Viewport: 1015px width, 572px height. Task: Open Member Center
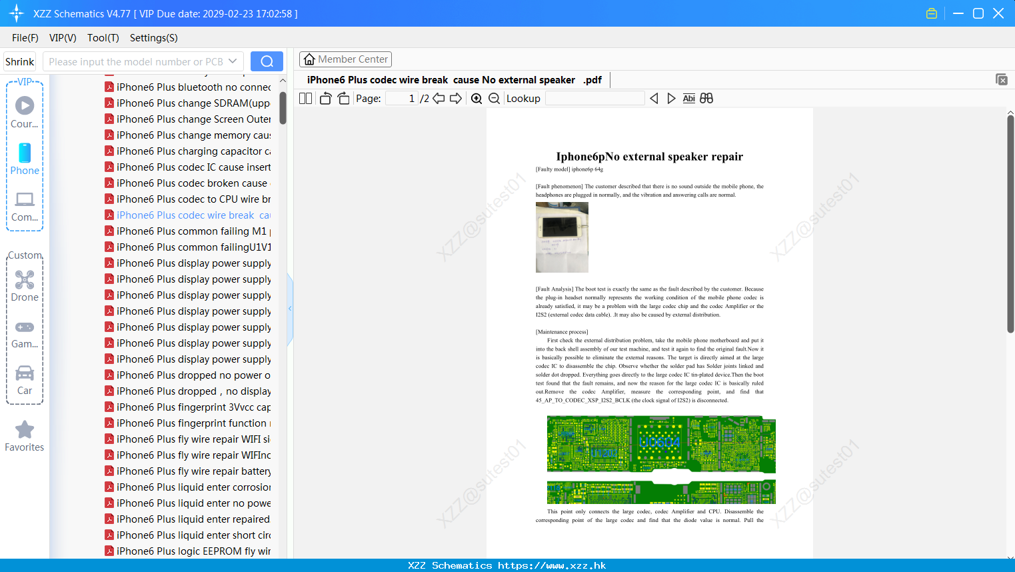(x=345, y=59)
